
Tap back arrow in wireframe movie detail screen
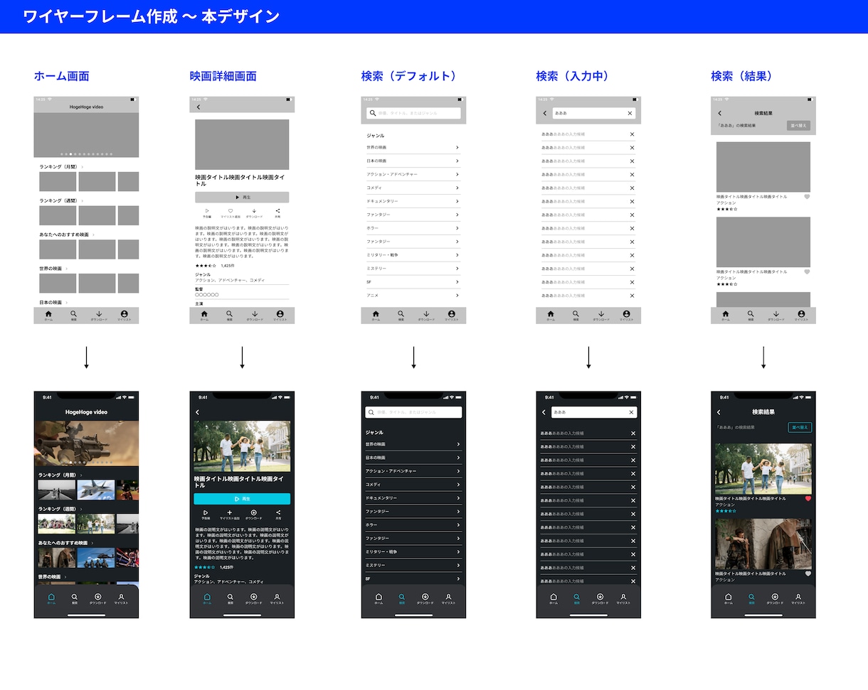(199, 107)
